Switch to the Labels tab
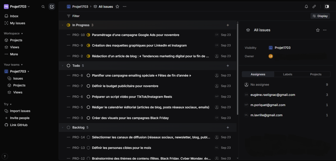The width and height of the screenshot is (336, 161). pyautogui.click(x=287, y=74)
